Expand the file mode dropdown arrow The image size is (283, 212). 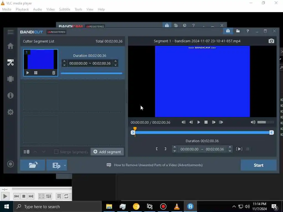[x=65, y=165]
